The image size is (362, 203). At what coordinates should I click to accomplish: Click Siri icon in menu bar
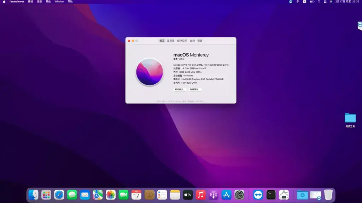coord(331,2)
